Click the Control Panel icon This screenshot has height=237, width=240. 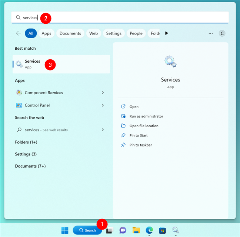[x=19, y=105]
